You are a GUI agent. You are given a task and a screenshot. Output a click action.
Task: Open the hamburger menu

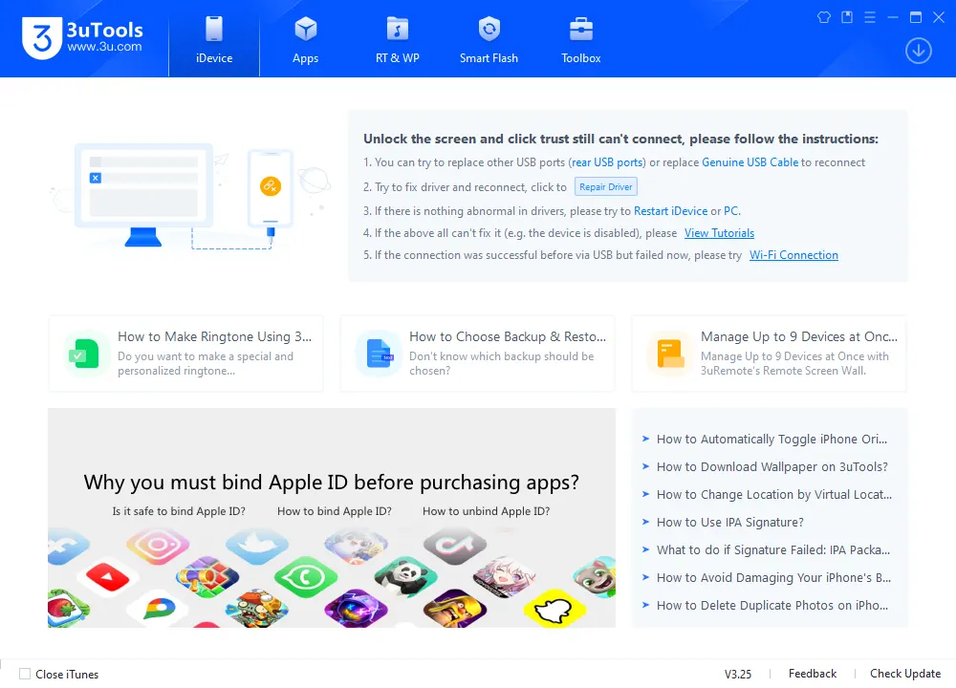coord(869,16)
